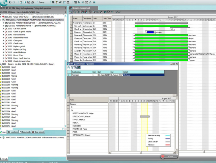This screenshot has height=163, width=216.
Task: Switch to the Documents tab
Action: point(25,132)
